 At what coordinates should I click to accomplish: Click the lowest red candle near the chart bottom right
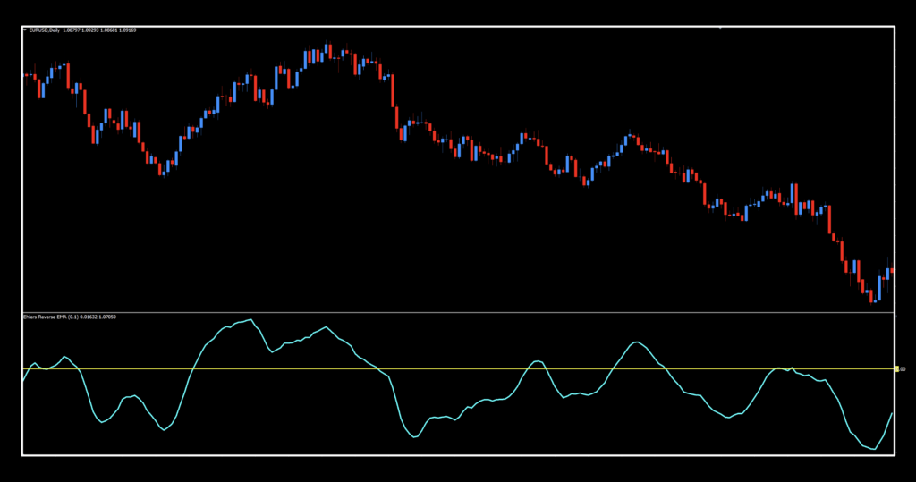coord(873,296)
